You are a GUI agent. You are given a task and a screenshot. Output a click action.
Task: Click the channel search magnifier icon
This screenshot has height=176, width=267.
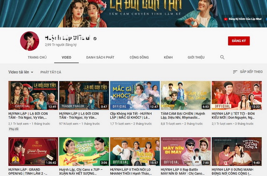pos(222,57)
